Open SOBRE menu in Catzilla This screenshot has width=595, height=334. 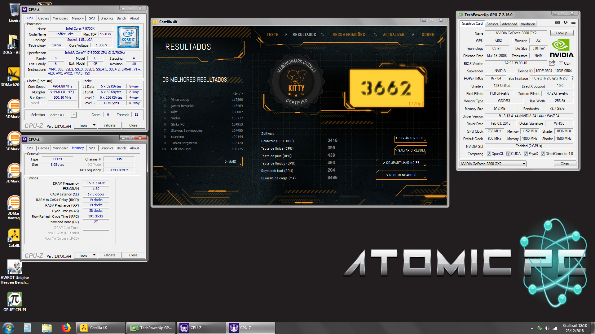point(428,35)
